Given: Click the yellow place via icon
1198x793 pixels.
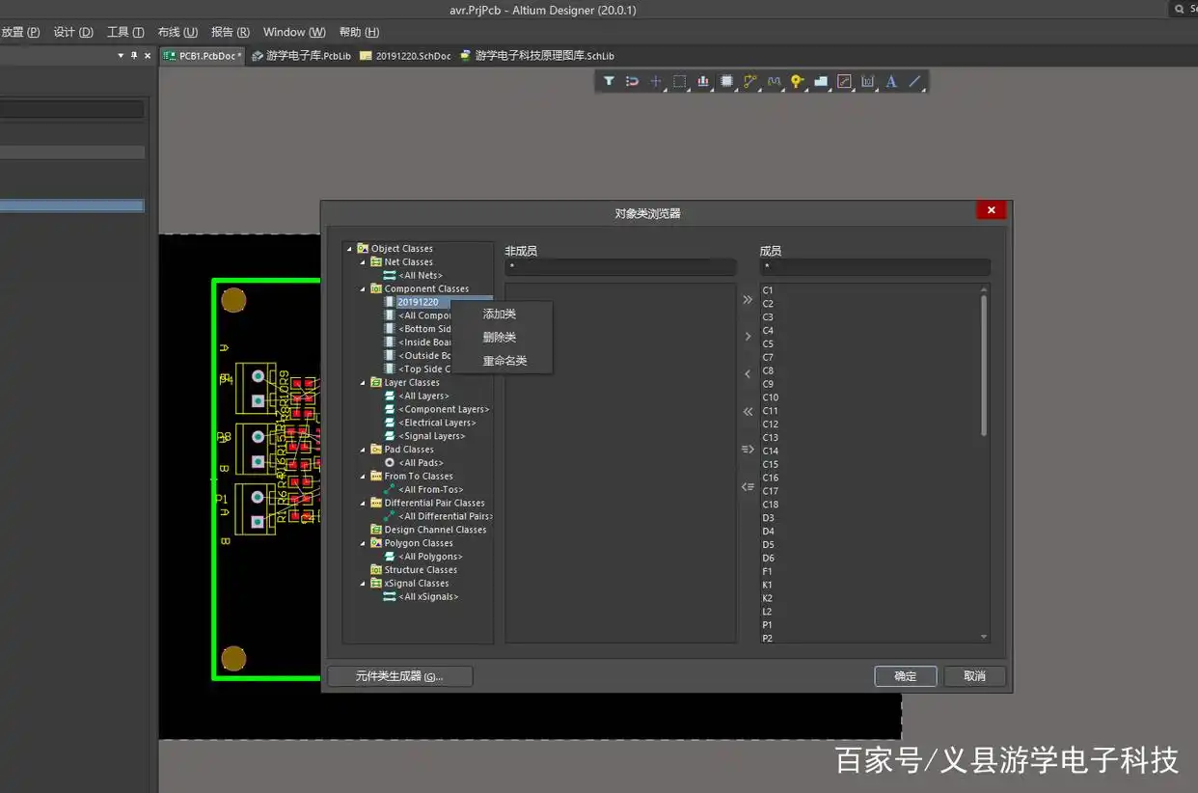Looking at the screenshot, I should (797, 82).
